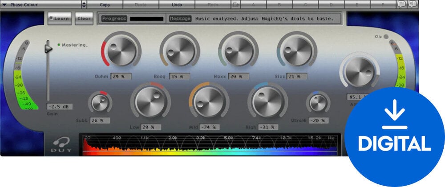Image resolution: width=445 pixels, height=187 pixels.
Task: Click the Copy button
Action: pyautogui.click(x=105, y=4)
